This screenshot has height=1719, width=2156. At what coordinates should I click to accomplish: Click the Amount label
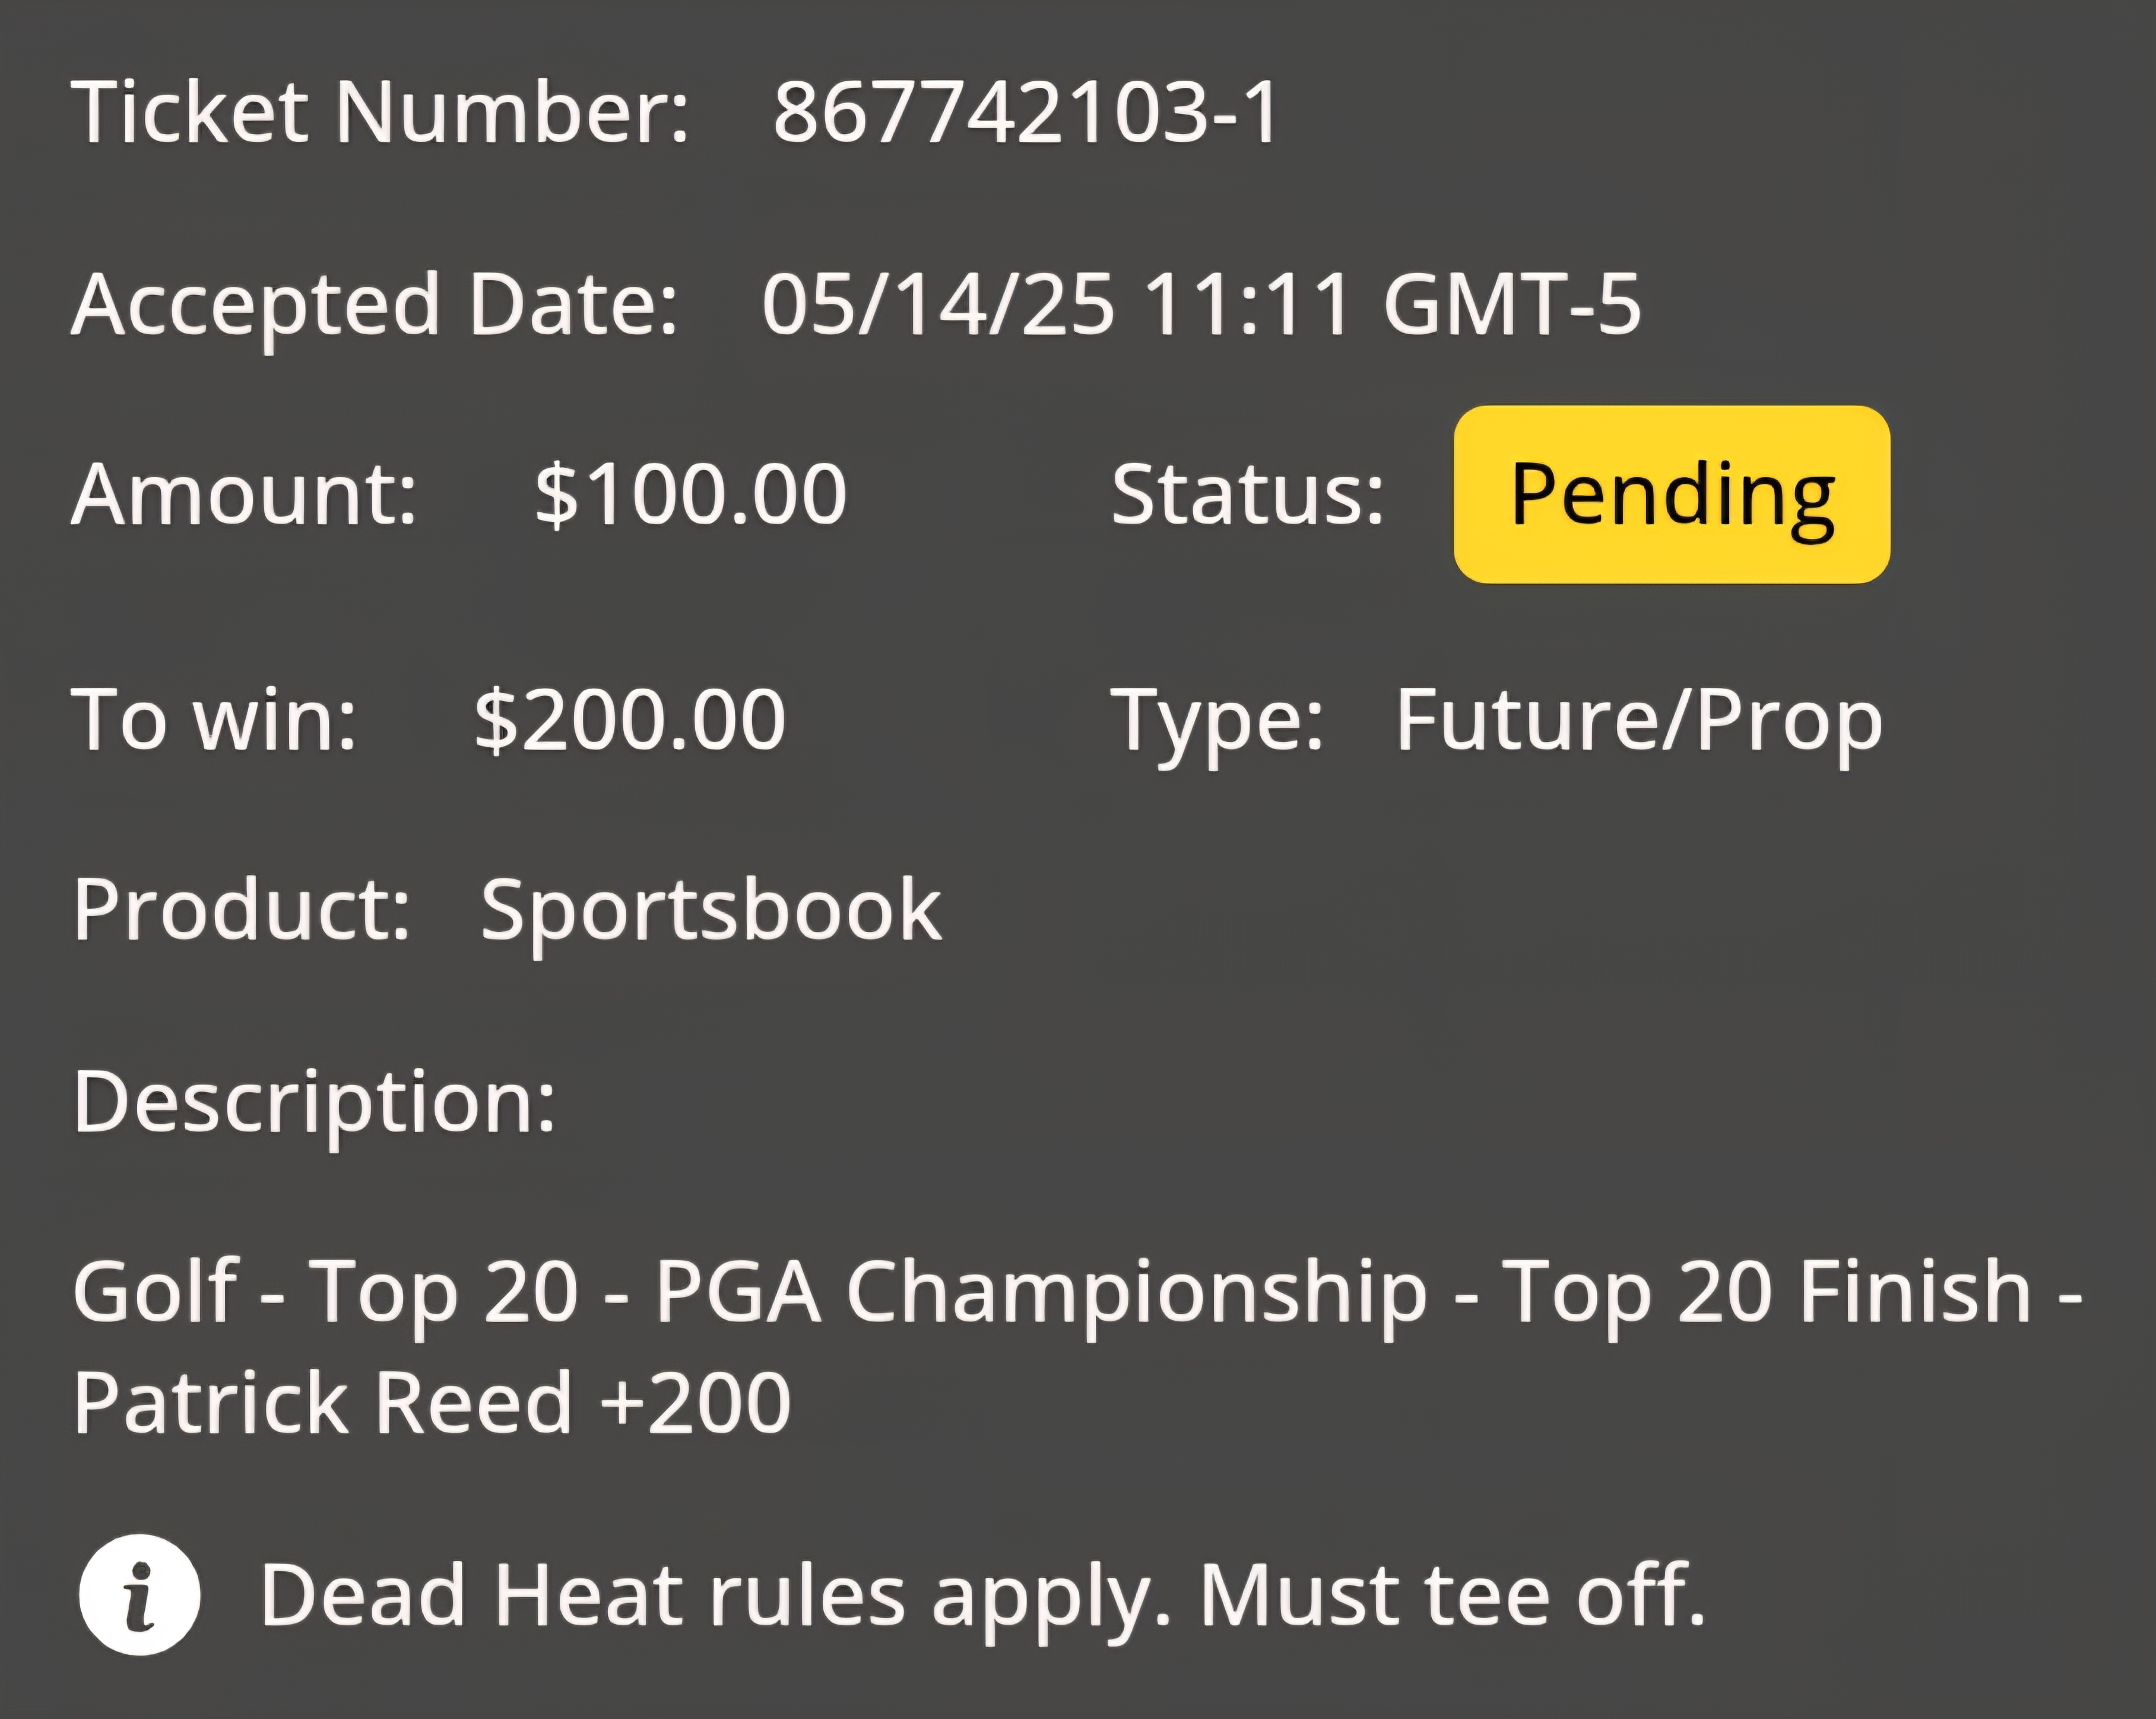pos(243,494)
